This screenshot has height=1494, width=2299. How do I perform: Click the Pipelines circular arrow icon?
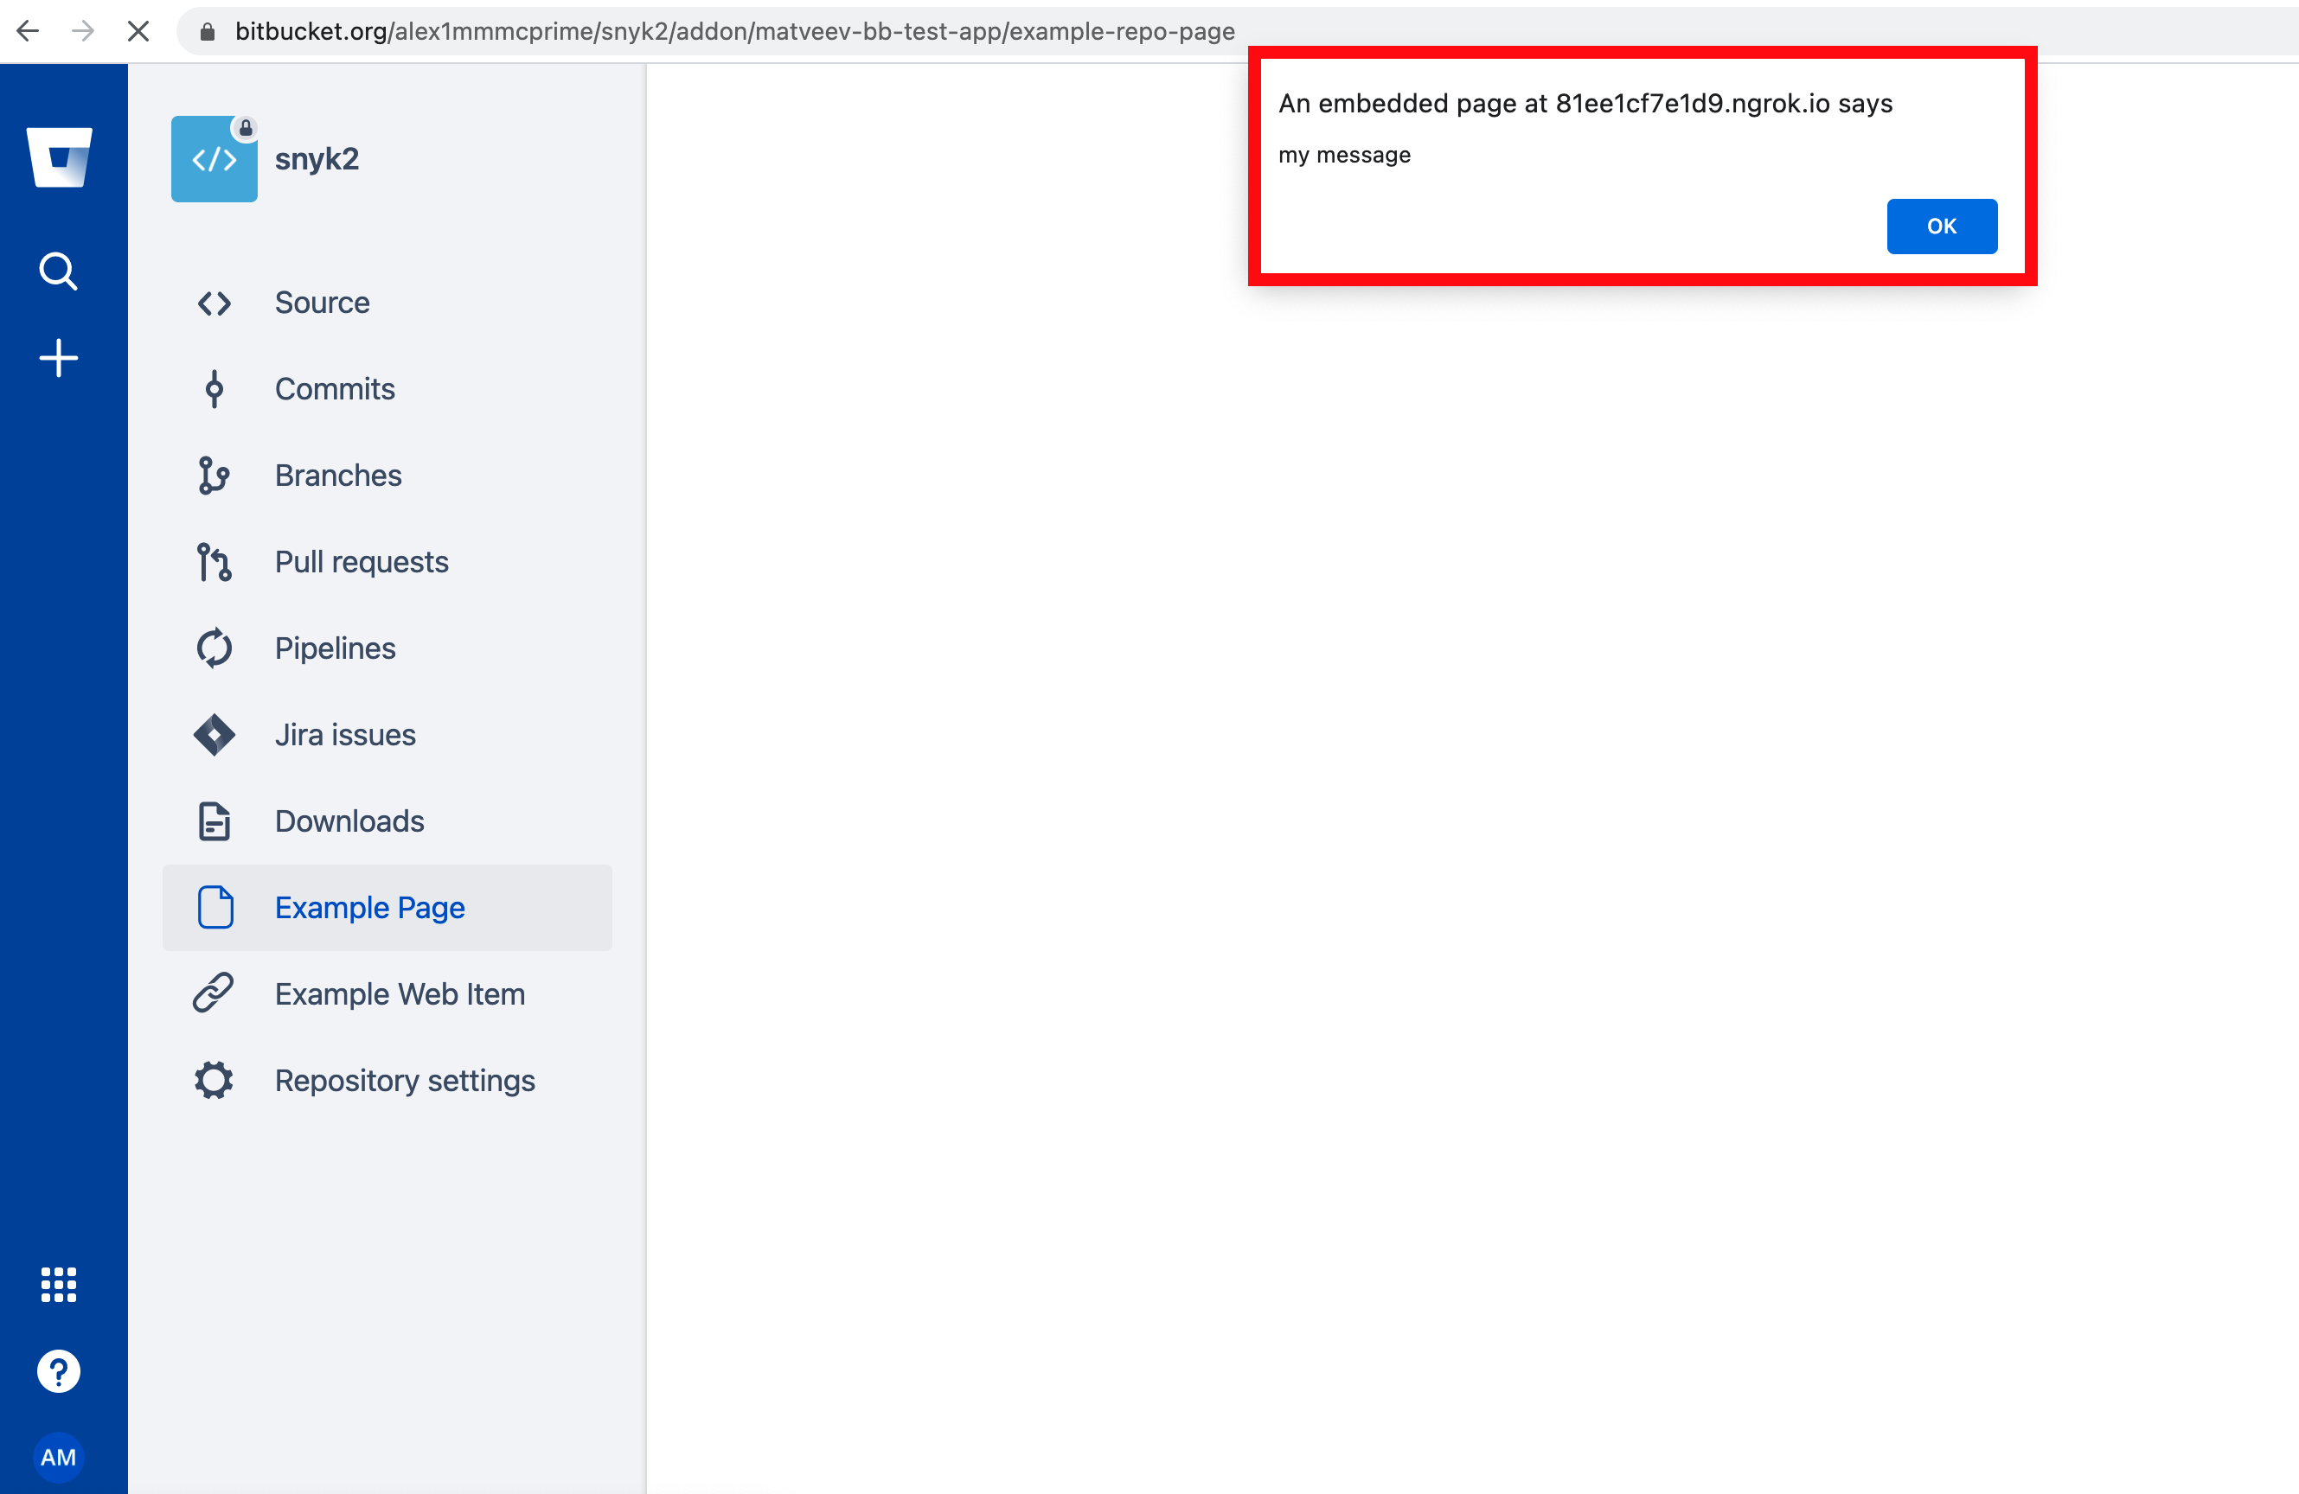pyautogui.click(x=215, y=648)
